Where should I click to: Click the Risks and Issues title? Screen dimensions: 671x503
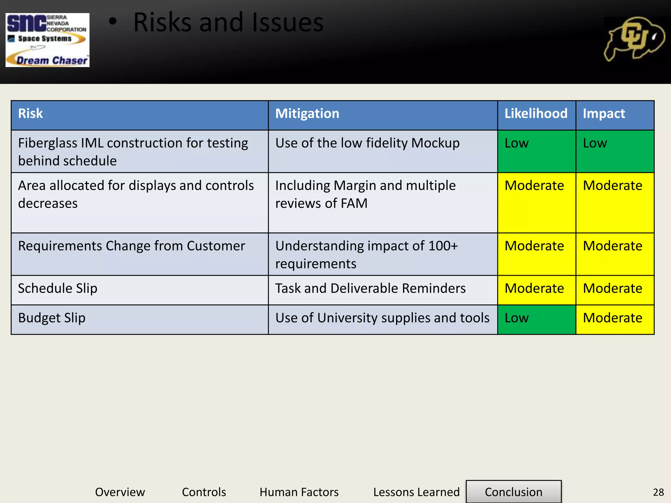point(228,22)
